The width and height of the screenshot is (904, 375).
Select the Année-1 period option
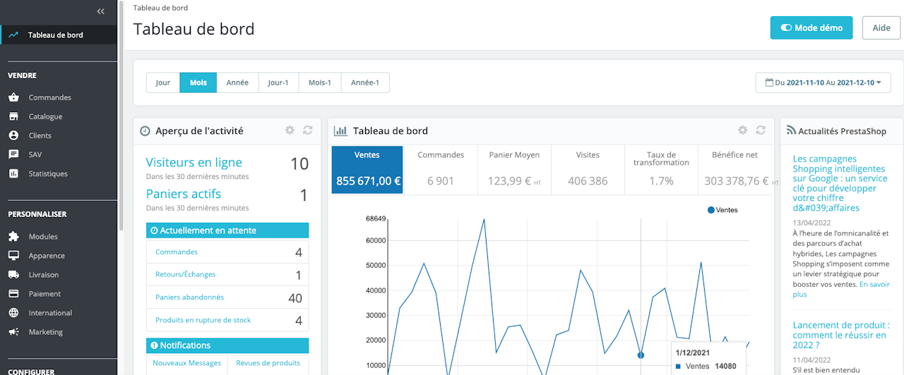pyautogui.click(x=365, y=82)
